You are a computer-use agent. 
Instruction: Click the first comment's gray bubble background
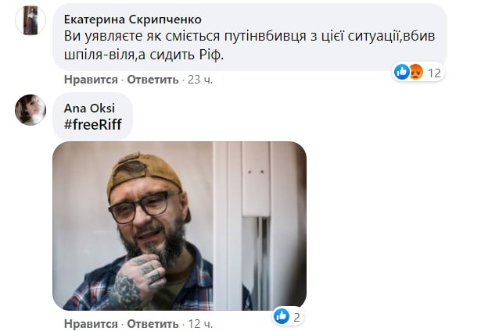249,37
